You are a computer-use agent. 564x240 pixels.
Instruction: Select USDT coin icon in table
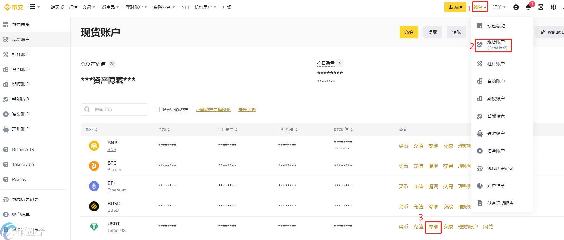94,227
